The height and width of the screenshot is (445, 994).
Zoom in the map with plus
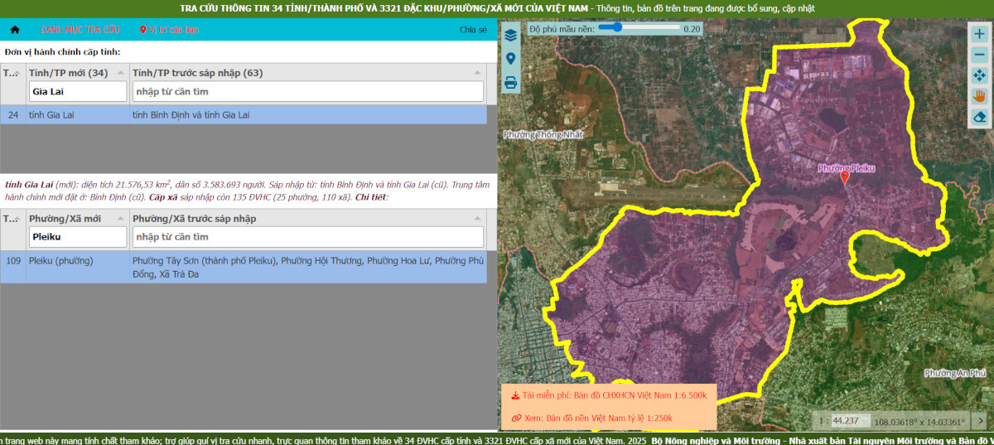979,34
